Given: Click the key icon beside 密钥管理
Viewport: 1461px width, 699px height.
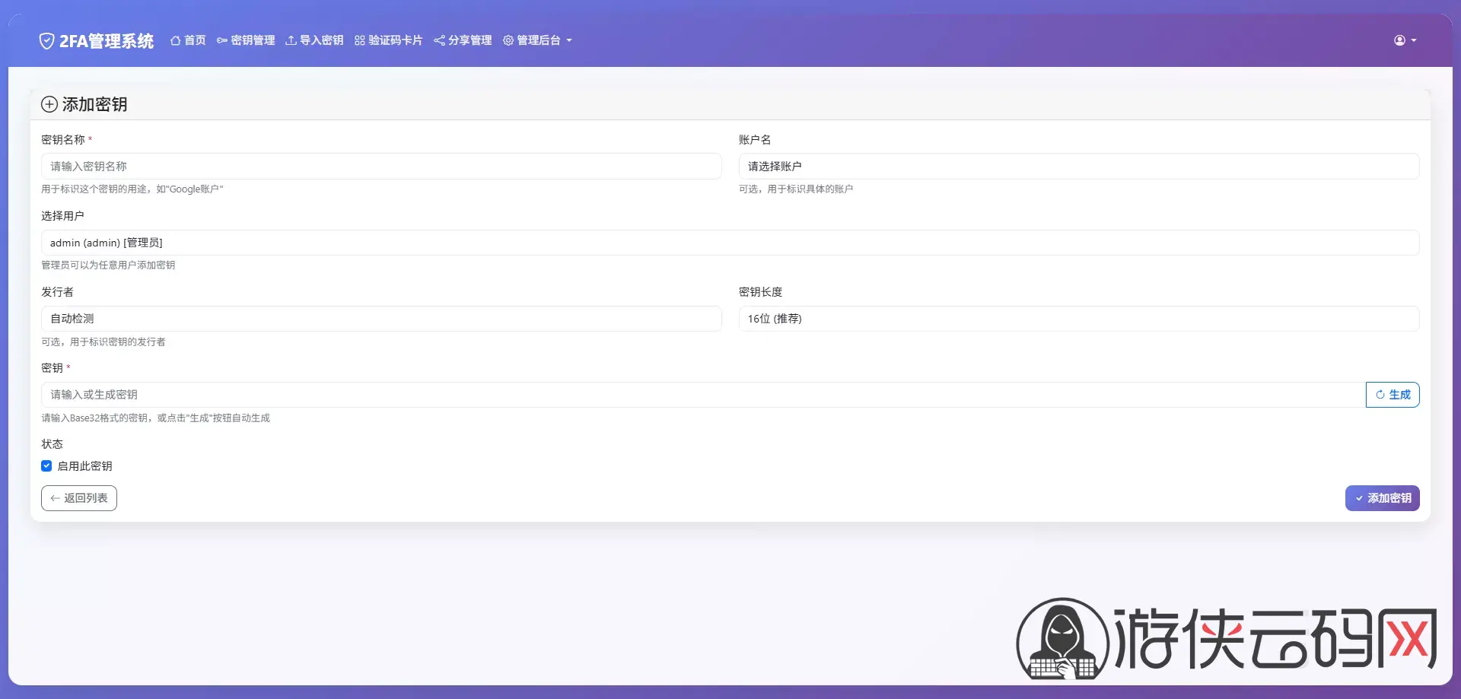Looking at the screenshot, I should point(221,40).
